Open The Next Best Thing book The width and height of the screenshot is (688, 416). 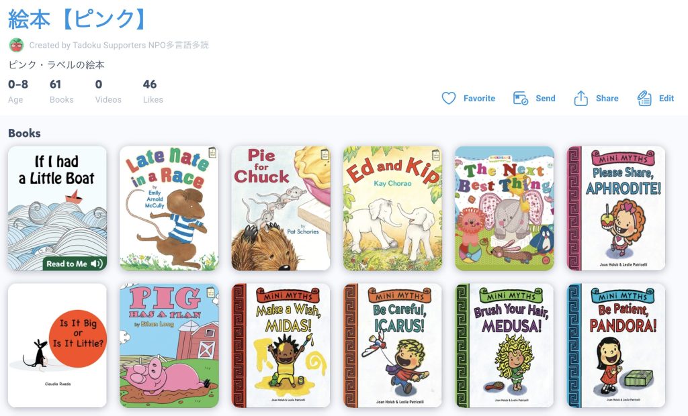(505, 208)
